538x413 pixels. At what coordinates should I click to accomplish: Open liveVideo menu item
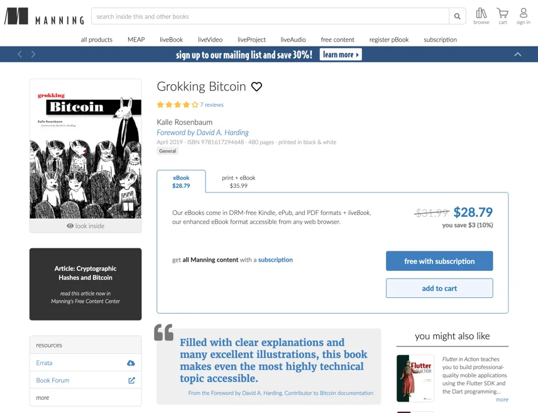[211, 40]
